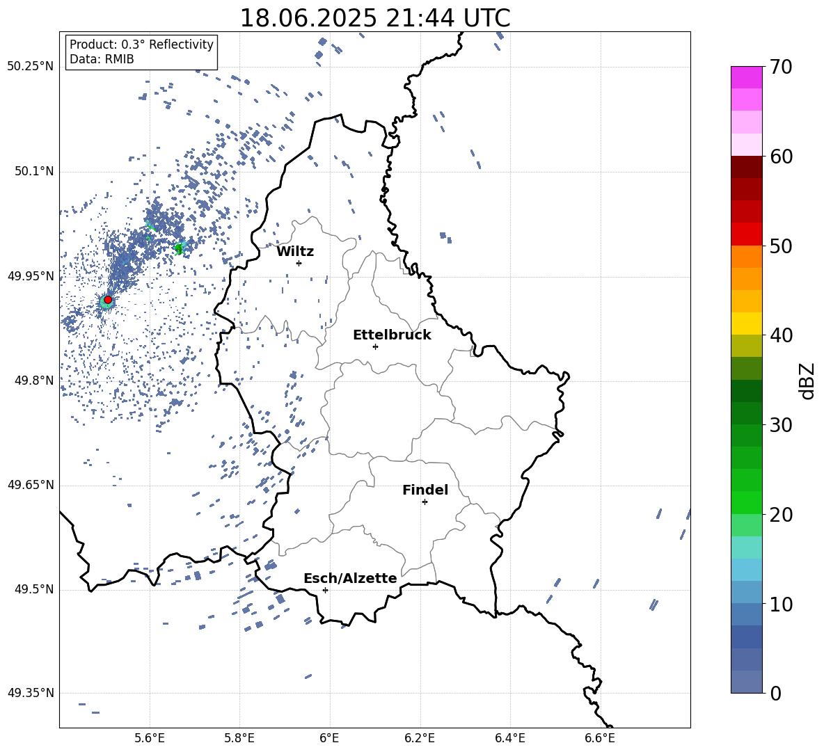Click the 49.5°N latitude label
The width and height of the screenshot is (824, 752).
pos(34,589)
